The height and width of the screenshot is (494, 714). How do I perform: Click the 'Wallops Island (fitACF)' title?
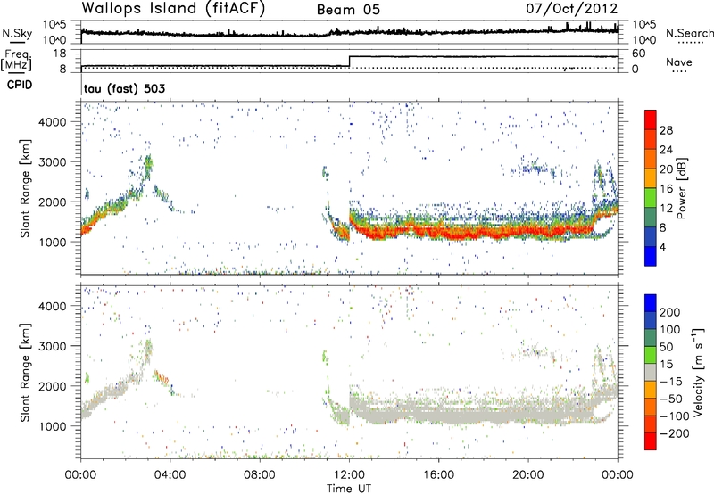(173, 9)
